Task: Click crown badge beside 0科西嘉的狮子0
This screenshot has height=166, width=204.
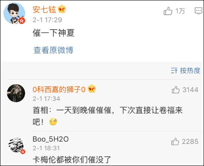Action: coord(92,89)
